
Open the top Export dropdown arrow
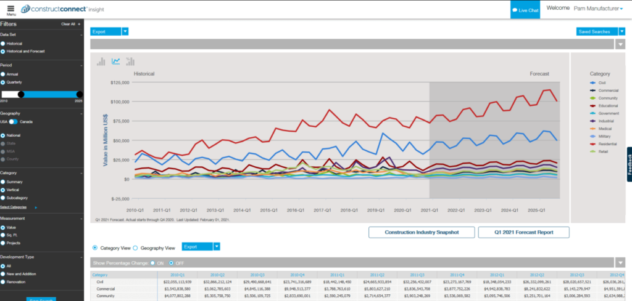pyautogui.click(x=125, y=31)
